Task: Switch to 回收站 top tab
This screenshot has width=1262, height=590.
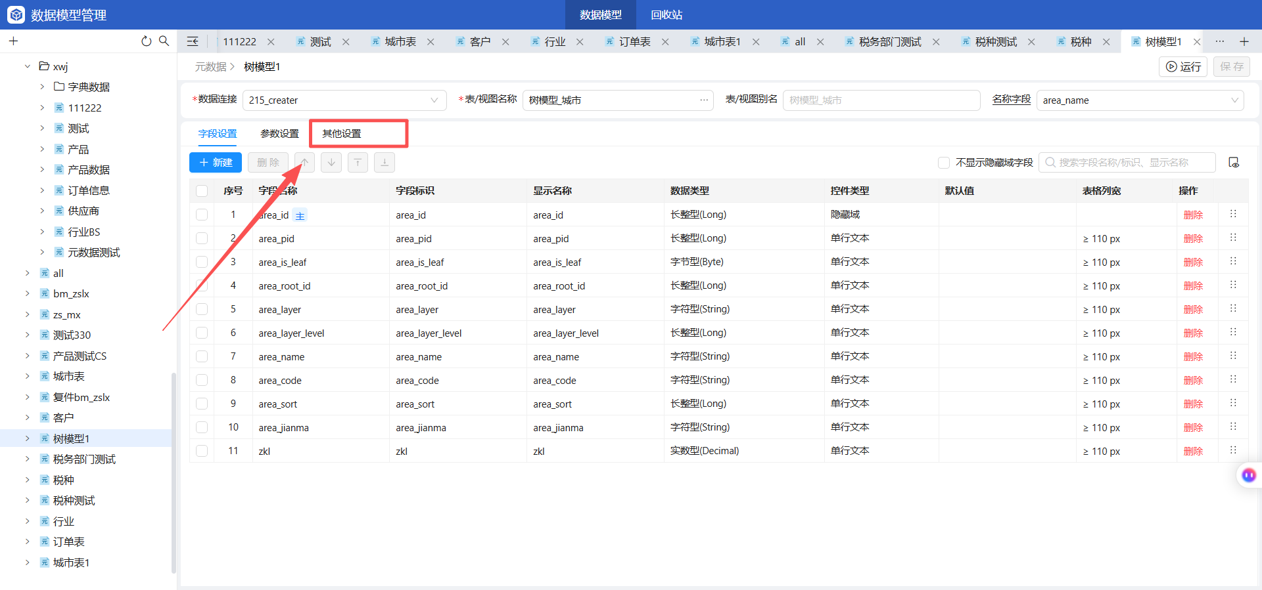Action: [666, 14]
